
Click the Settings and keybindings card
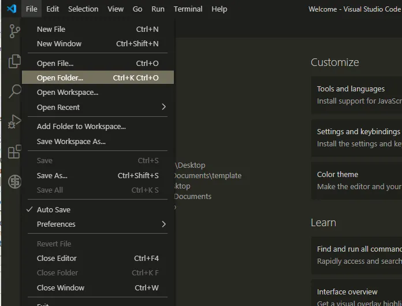point(356,138)
